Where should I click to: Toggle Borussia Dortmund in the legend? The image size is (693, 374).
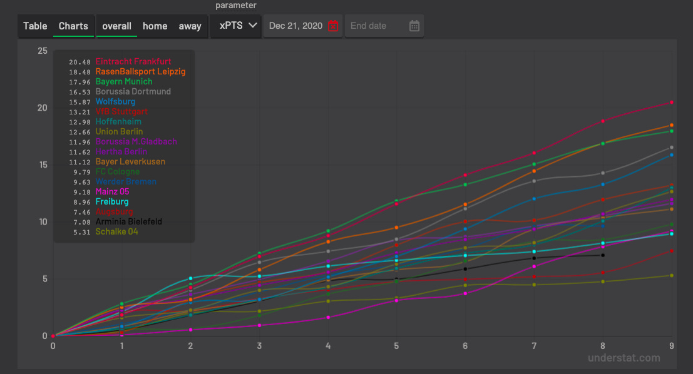[x=133, y=91]
